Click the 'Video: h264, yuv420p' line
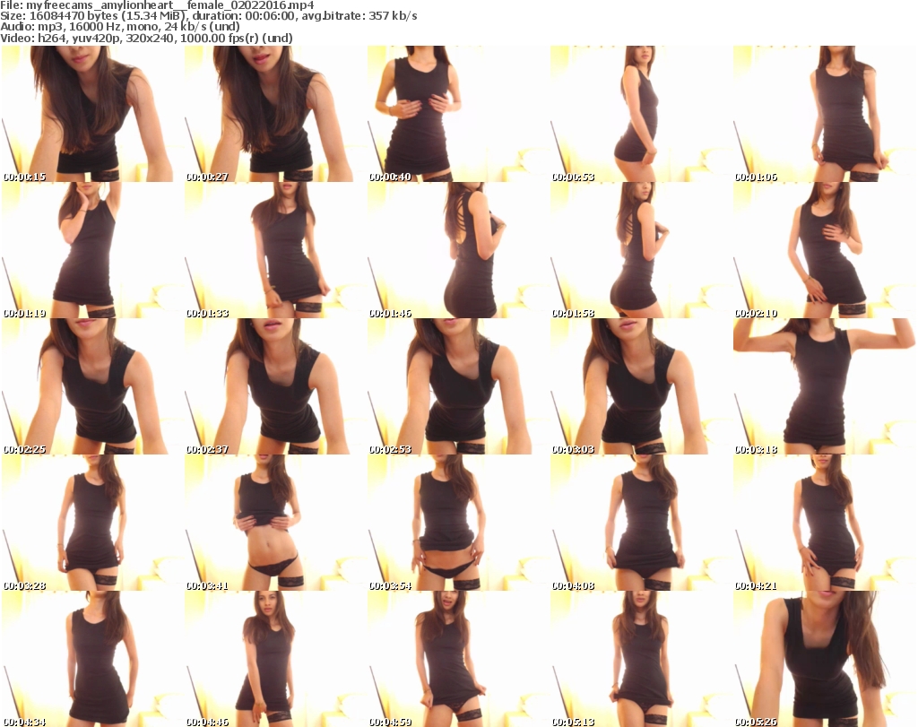Viewport: 918px width, 727px height. tap(146, 38)
